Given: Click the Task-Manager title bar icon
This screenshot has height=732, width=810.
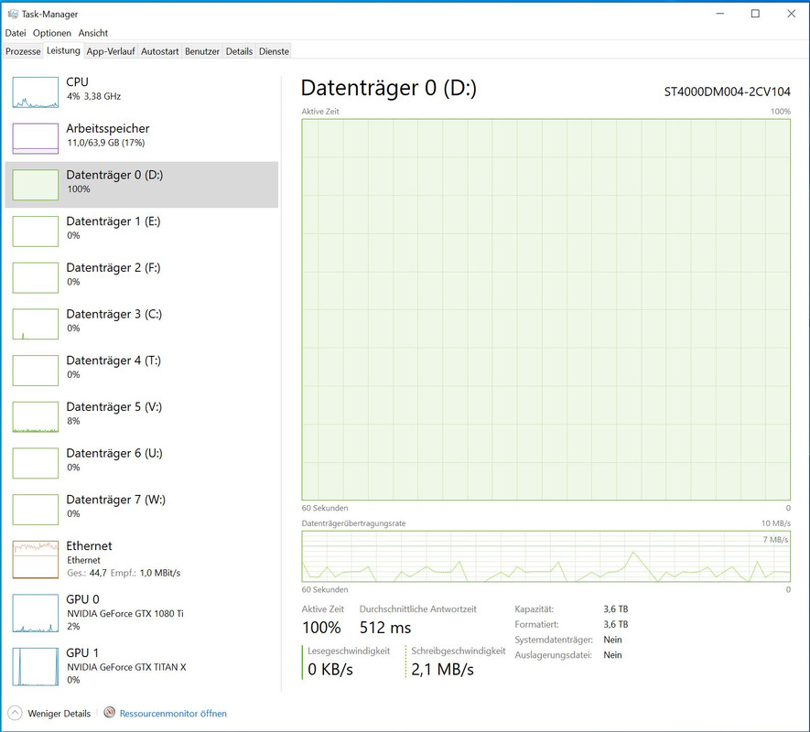Looking at the screenshot, I should [x=13, y=14].
